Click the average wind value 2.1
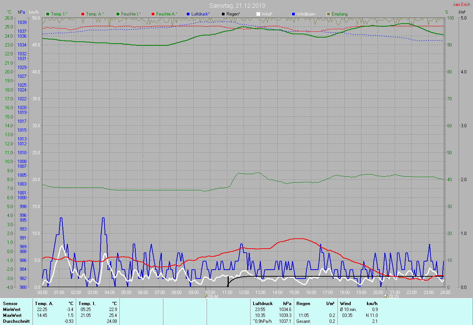Viewport: 473px width, 325px height. tap(375, 321)
